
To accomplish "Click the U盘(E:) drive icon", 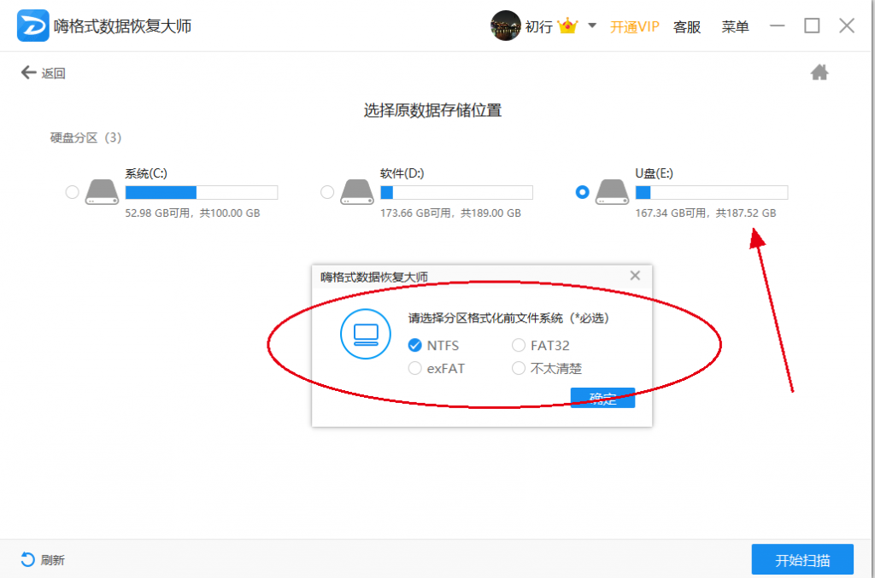I will 612,192.
